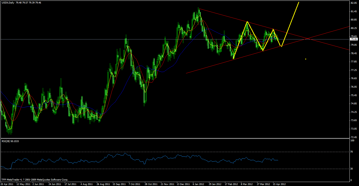Click the 78.45 price scale label
Screen dimensions: 359x186
point(354,53)
